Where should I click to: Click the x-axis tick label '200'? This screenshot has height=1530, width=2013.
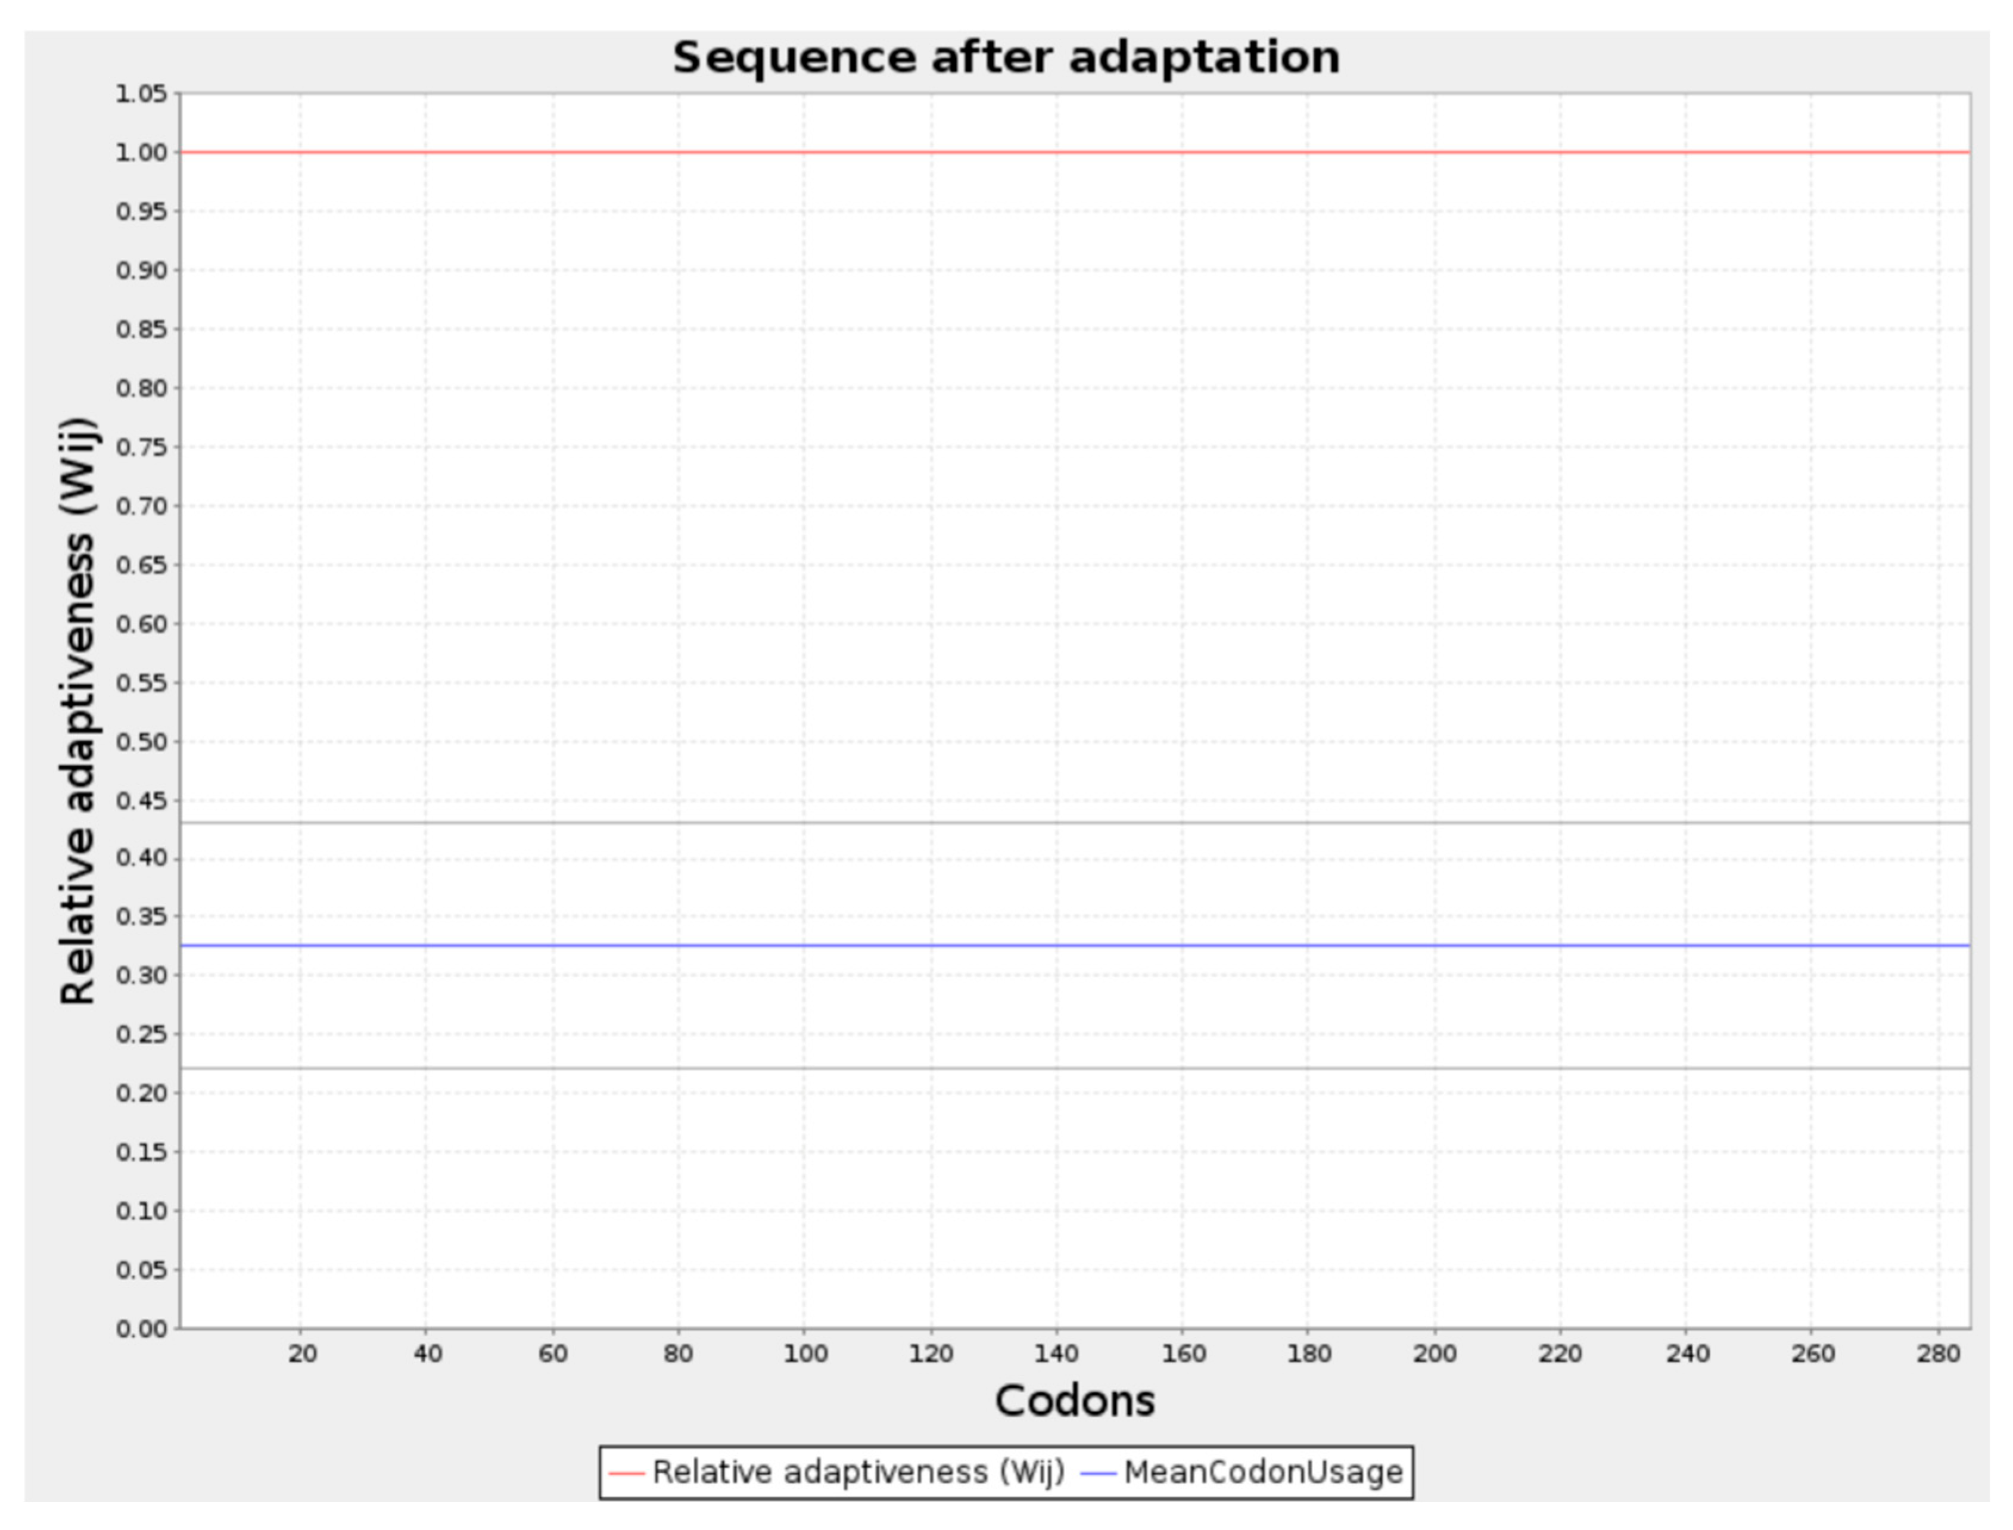(1435, 1354)
